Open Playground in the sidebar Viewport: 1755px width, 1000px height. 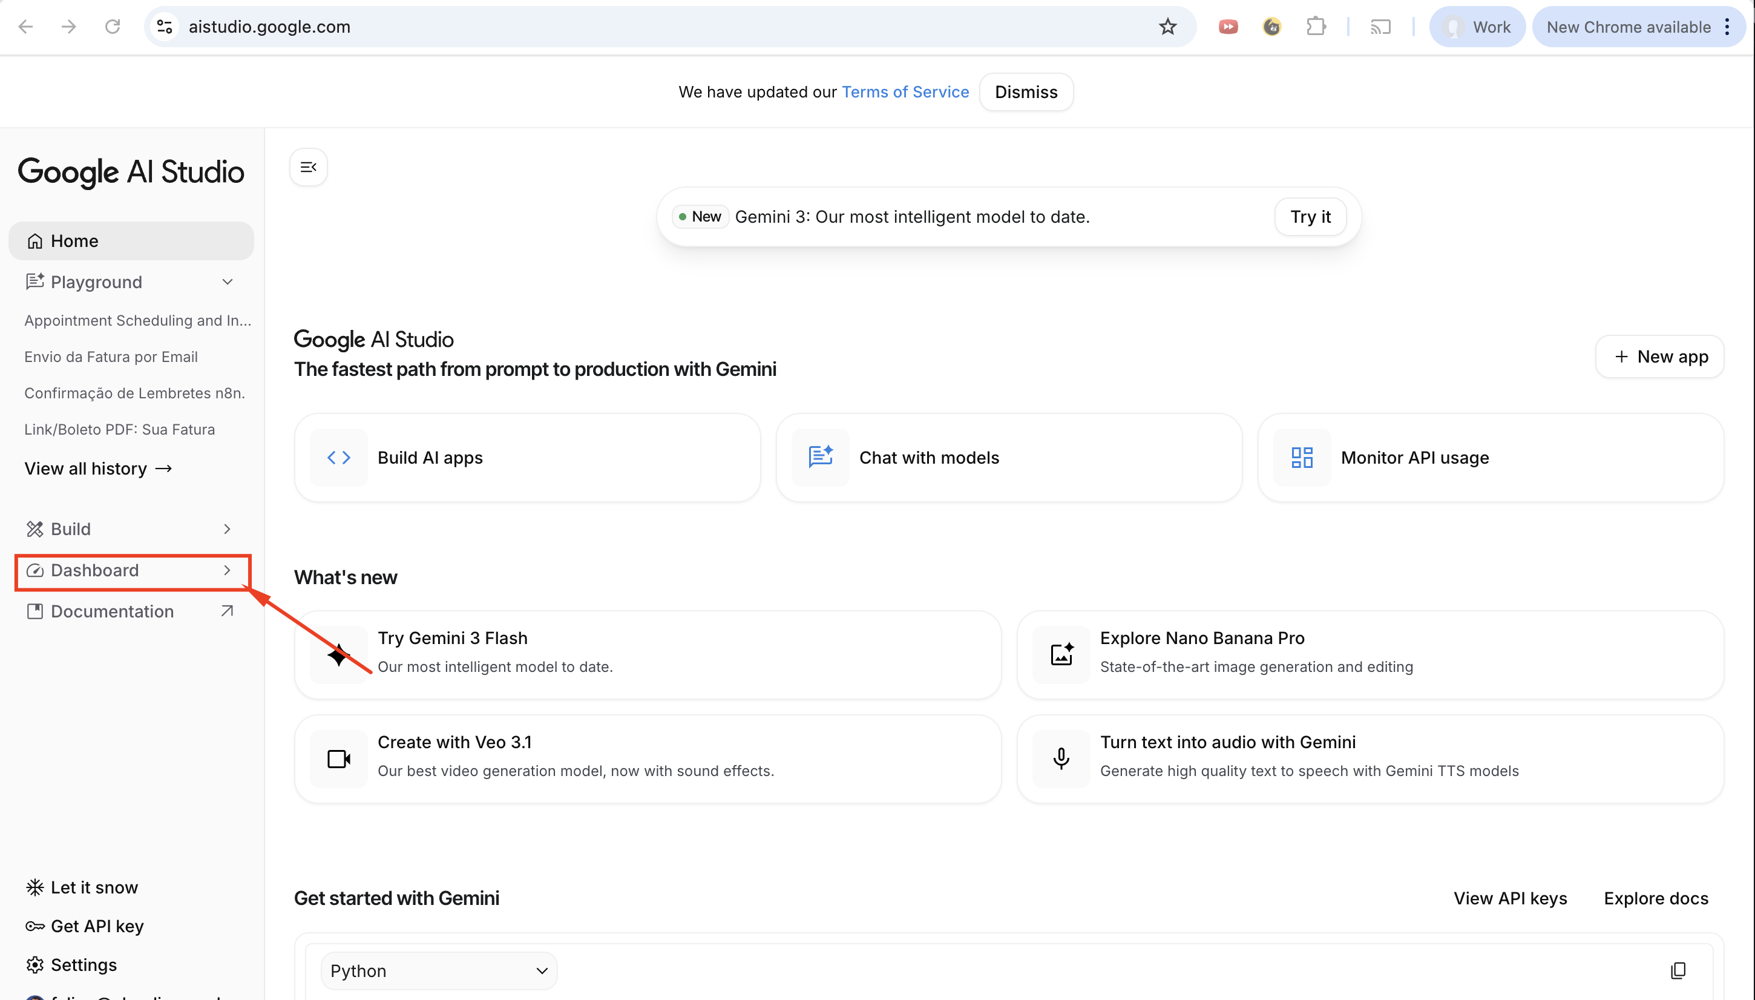click(96, 282)
